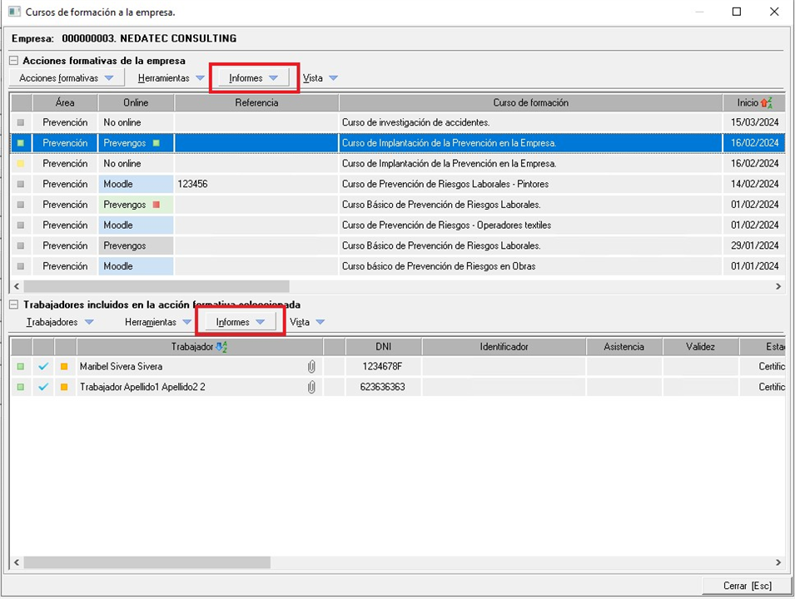Click the blue checkmark icon beside Maribel Sivera Sivera
This screenshot has width=795, height=599.
click(43, 366)
